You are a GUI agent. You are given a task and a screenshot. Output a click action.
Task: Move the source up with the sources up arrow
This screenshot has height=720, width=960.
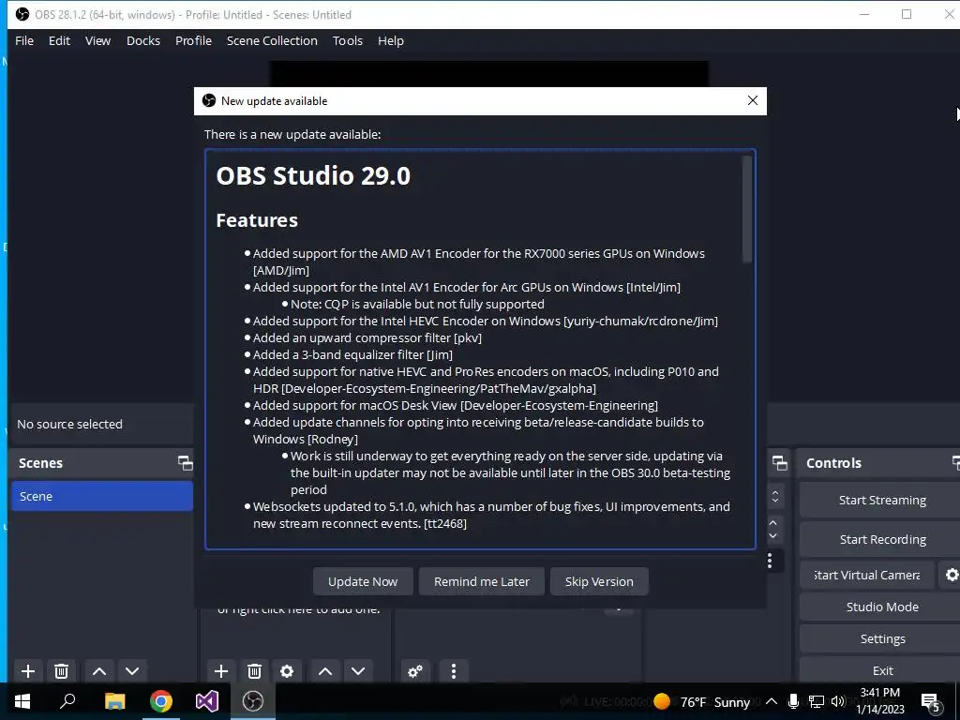[325, 671]
